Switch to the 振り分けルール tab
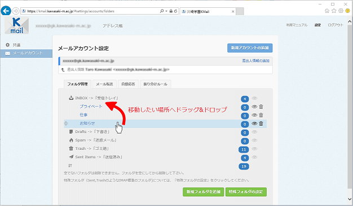Image resolution: width=353 pixels, height=206 pixels. (x=155, y=84)
